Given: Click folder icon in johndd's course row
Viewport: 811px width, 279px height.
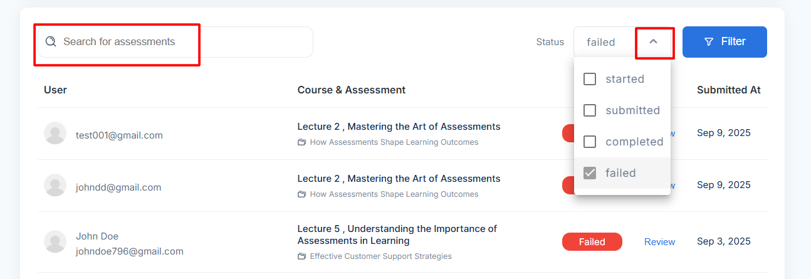Looking at the screenshot, I should point(301,194).
